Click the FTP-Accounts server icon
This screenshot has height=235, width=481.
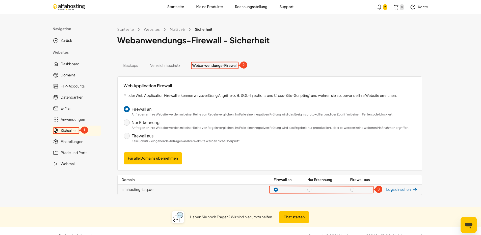click(x=56, y=86)
